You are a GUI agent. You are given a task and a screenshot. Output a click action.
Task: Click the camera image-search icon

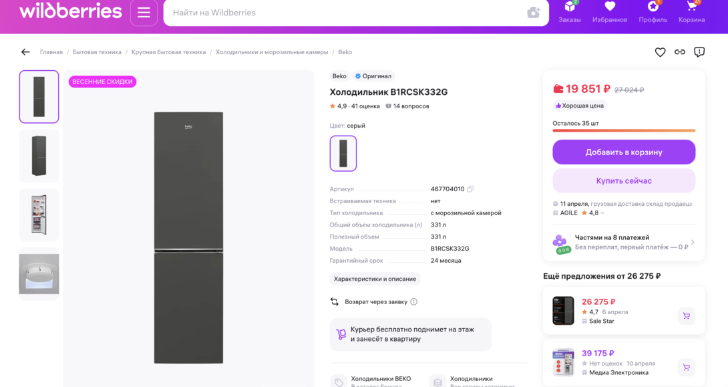point(534,13)
